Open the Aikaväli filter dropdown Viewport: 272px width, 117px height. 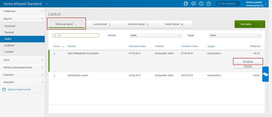coord(155,36)
